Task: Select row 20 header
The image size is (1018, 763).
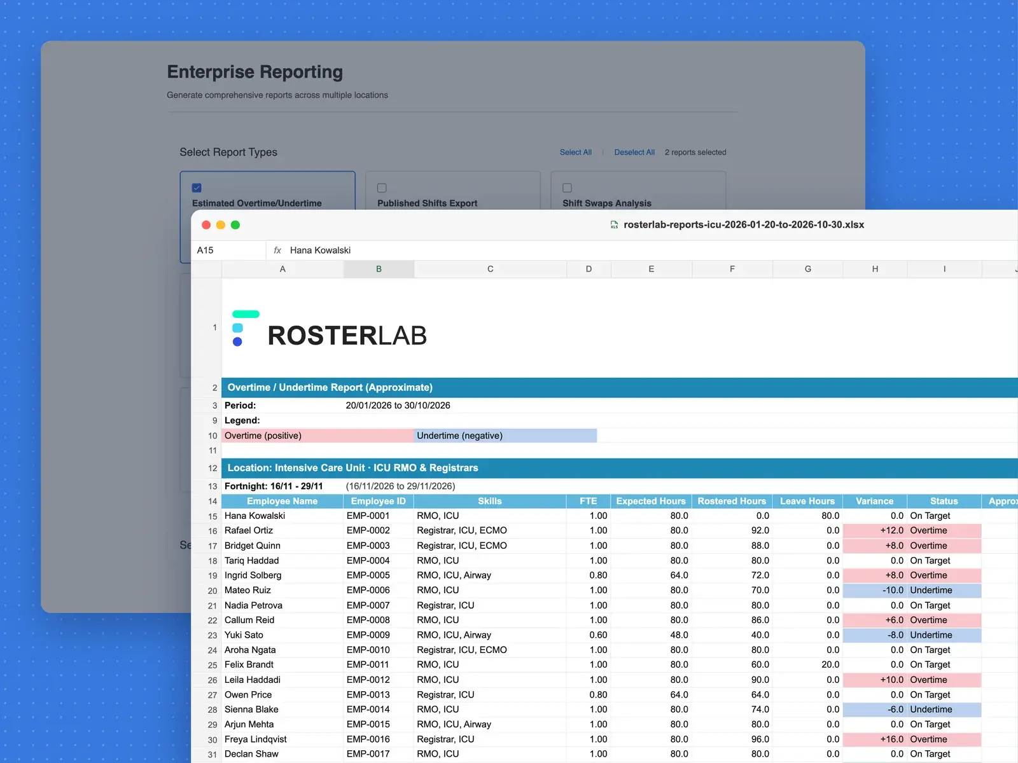Action: tap(207, 591)
